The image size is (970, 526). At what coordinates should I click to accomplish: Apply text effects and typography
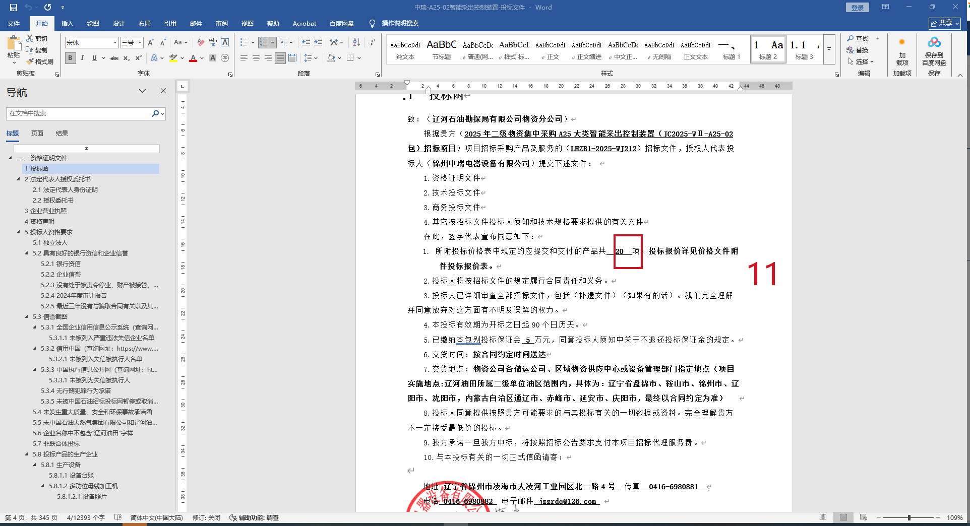pos(154,58)
